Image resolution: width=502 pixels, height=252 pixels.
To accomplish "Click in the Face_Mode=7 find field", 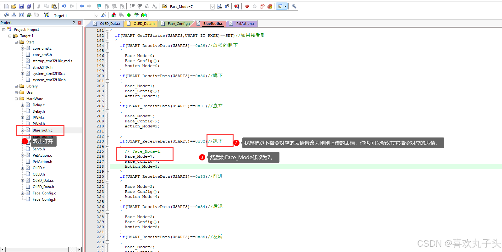I will tap(189, 7).
